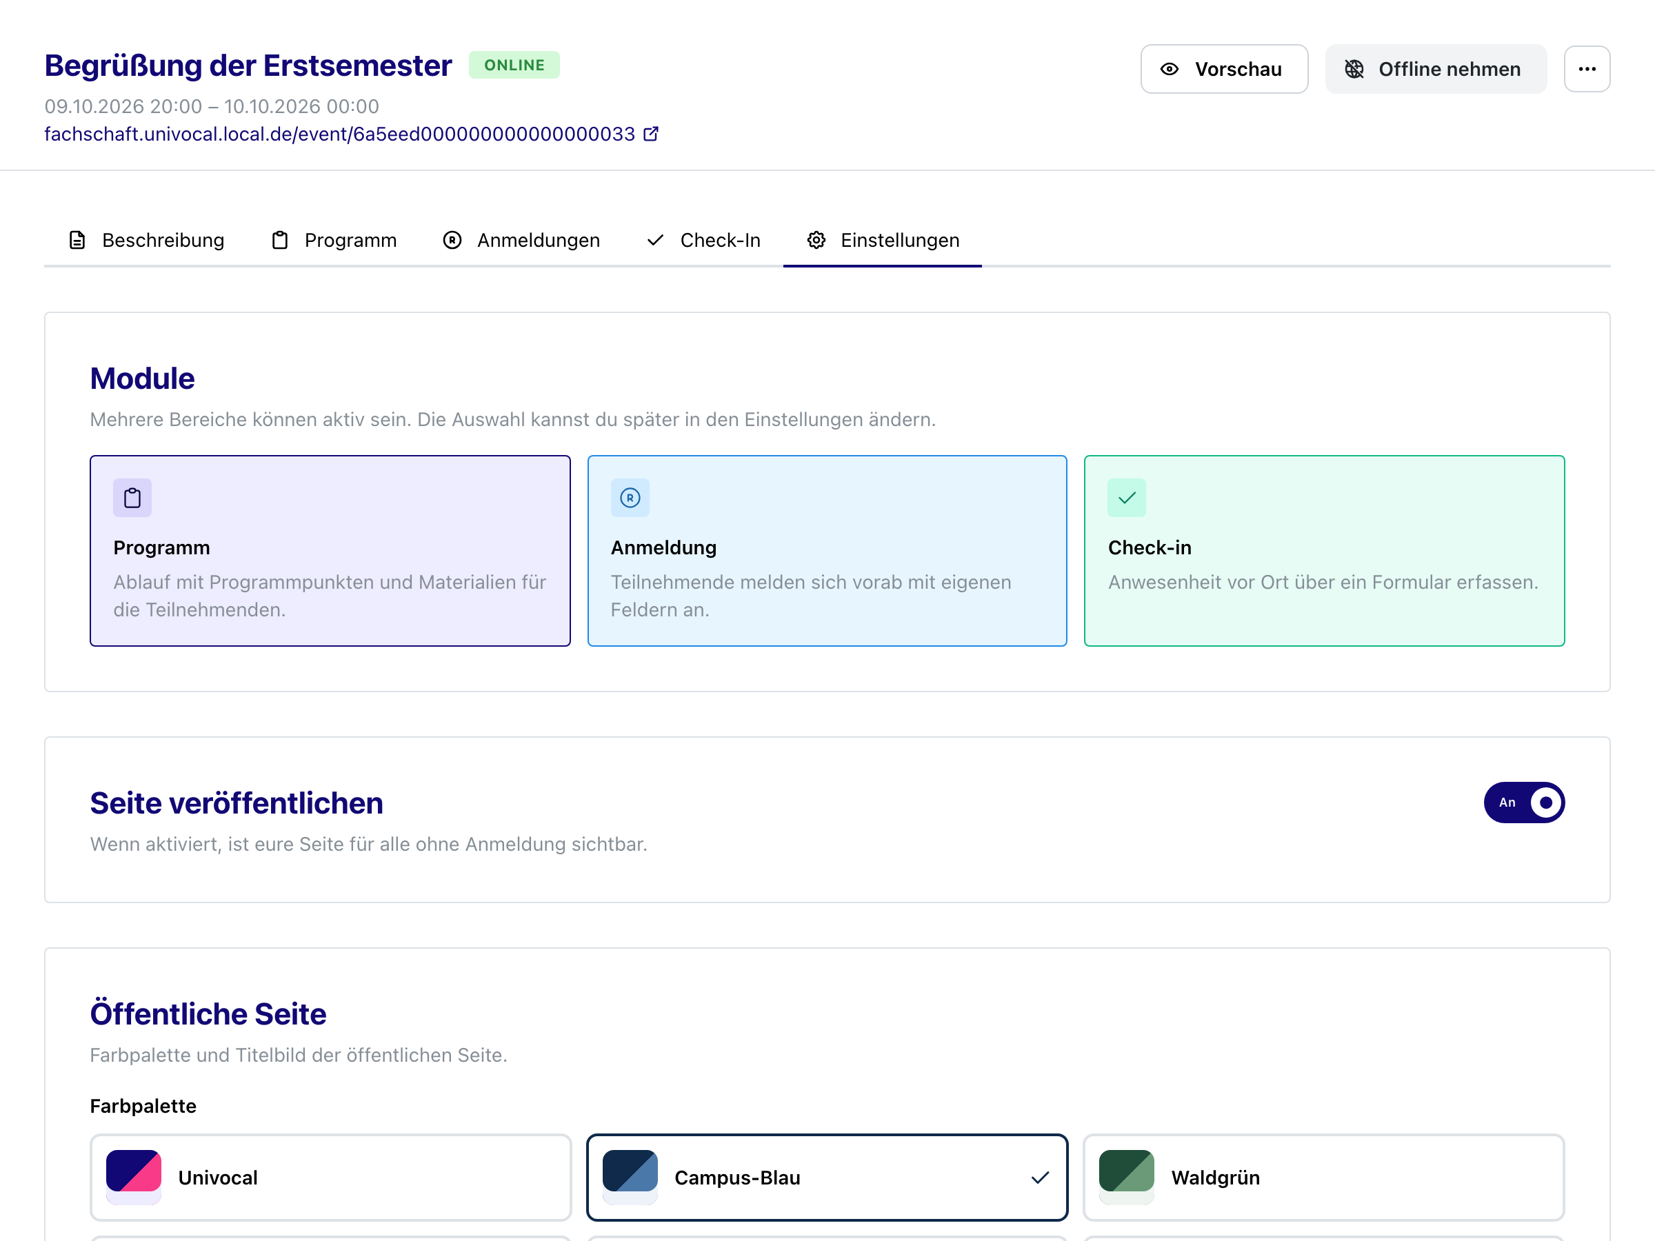
Task: Click the crossed-globe icon beside Offline nehmen
Action: [x=1354, y=69]
